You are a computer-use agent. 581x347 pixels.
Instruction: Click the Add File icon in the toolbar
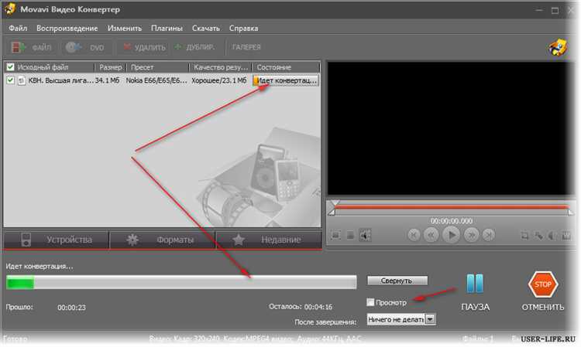click(x=18, y=47)
